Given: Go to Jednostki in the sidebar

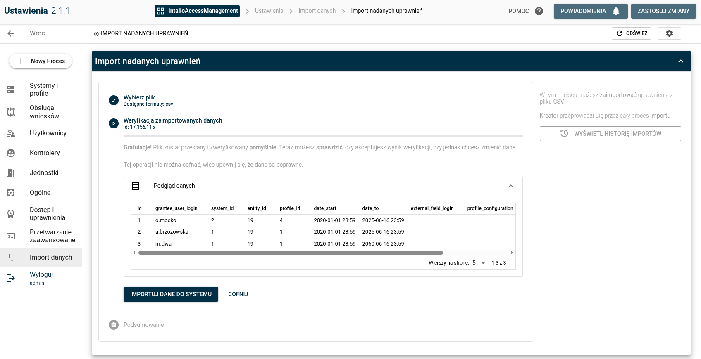Looking at the screenshot, I should pyautogui.click(x=44, y=173).
